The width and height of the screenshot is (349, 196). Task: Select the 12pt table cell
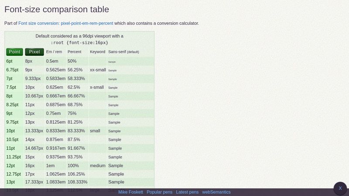tap(14, 166)
